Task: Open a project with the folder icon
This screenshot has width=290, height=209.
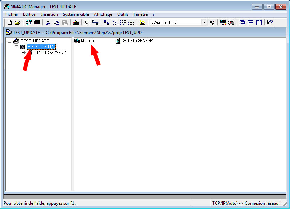Action: (18, 23)
